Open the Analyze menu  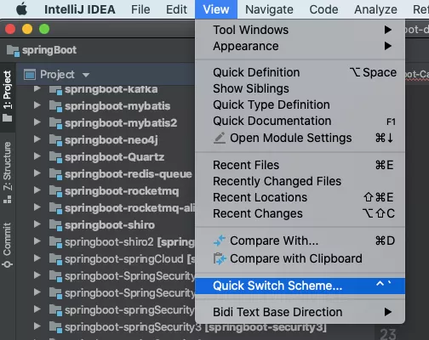pos(375,9)
